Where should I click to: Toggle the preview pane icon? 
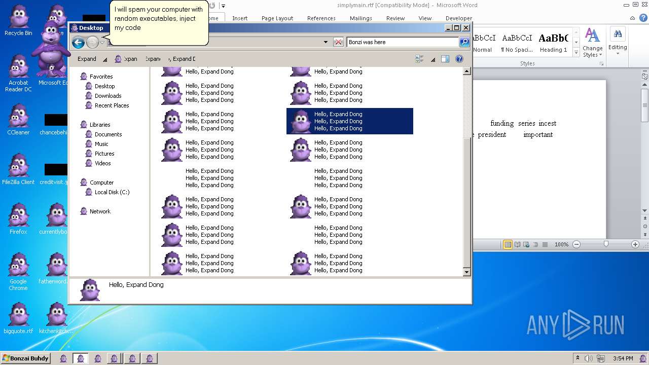(445, 59)
